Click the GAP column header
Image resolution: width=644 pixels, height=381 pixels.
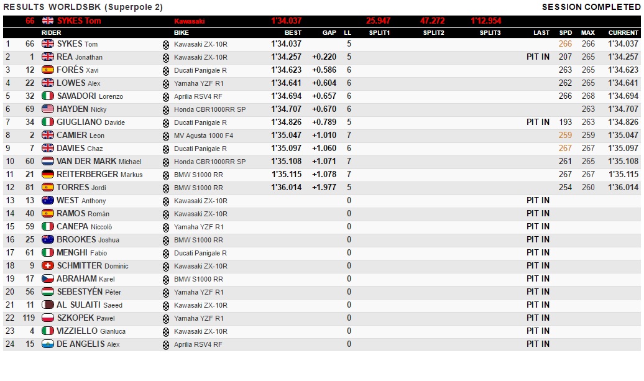coord(329,33)
